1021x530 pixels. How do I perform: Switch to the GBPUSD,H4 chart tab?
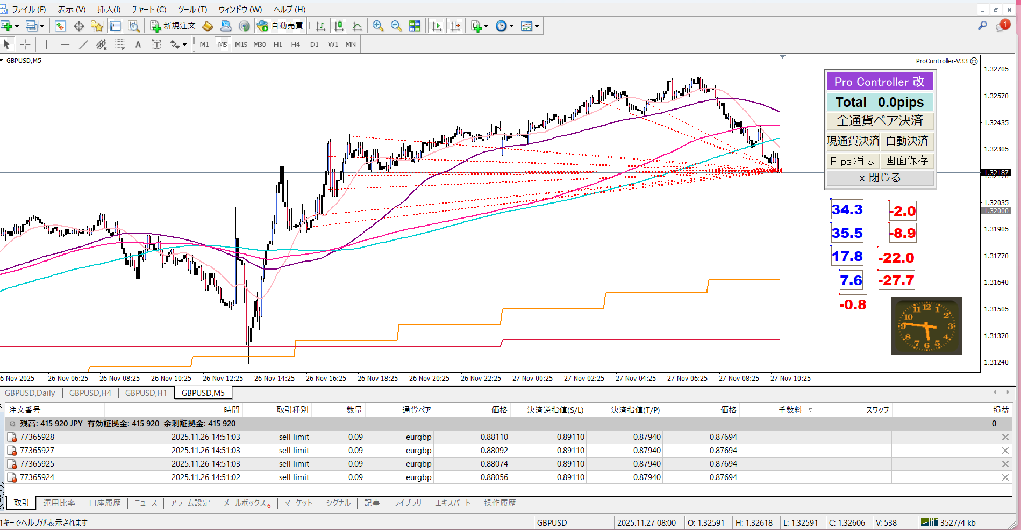pyautogui.click(x=90, y=393)
